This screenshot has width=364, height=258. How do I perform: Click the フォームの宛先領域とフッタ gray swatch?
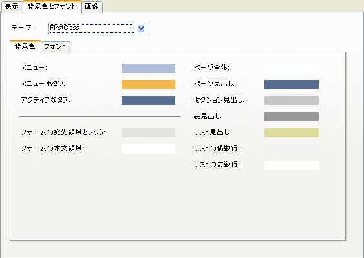148,133
